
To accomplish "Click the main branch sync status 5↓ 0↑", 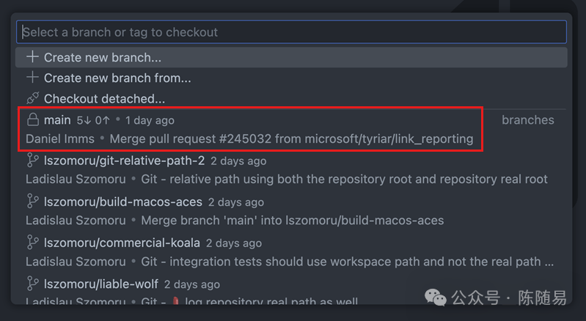I will click(x=93, y=120).
